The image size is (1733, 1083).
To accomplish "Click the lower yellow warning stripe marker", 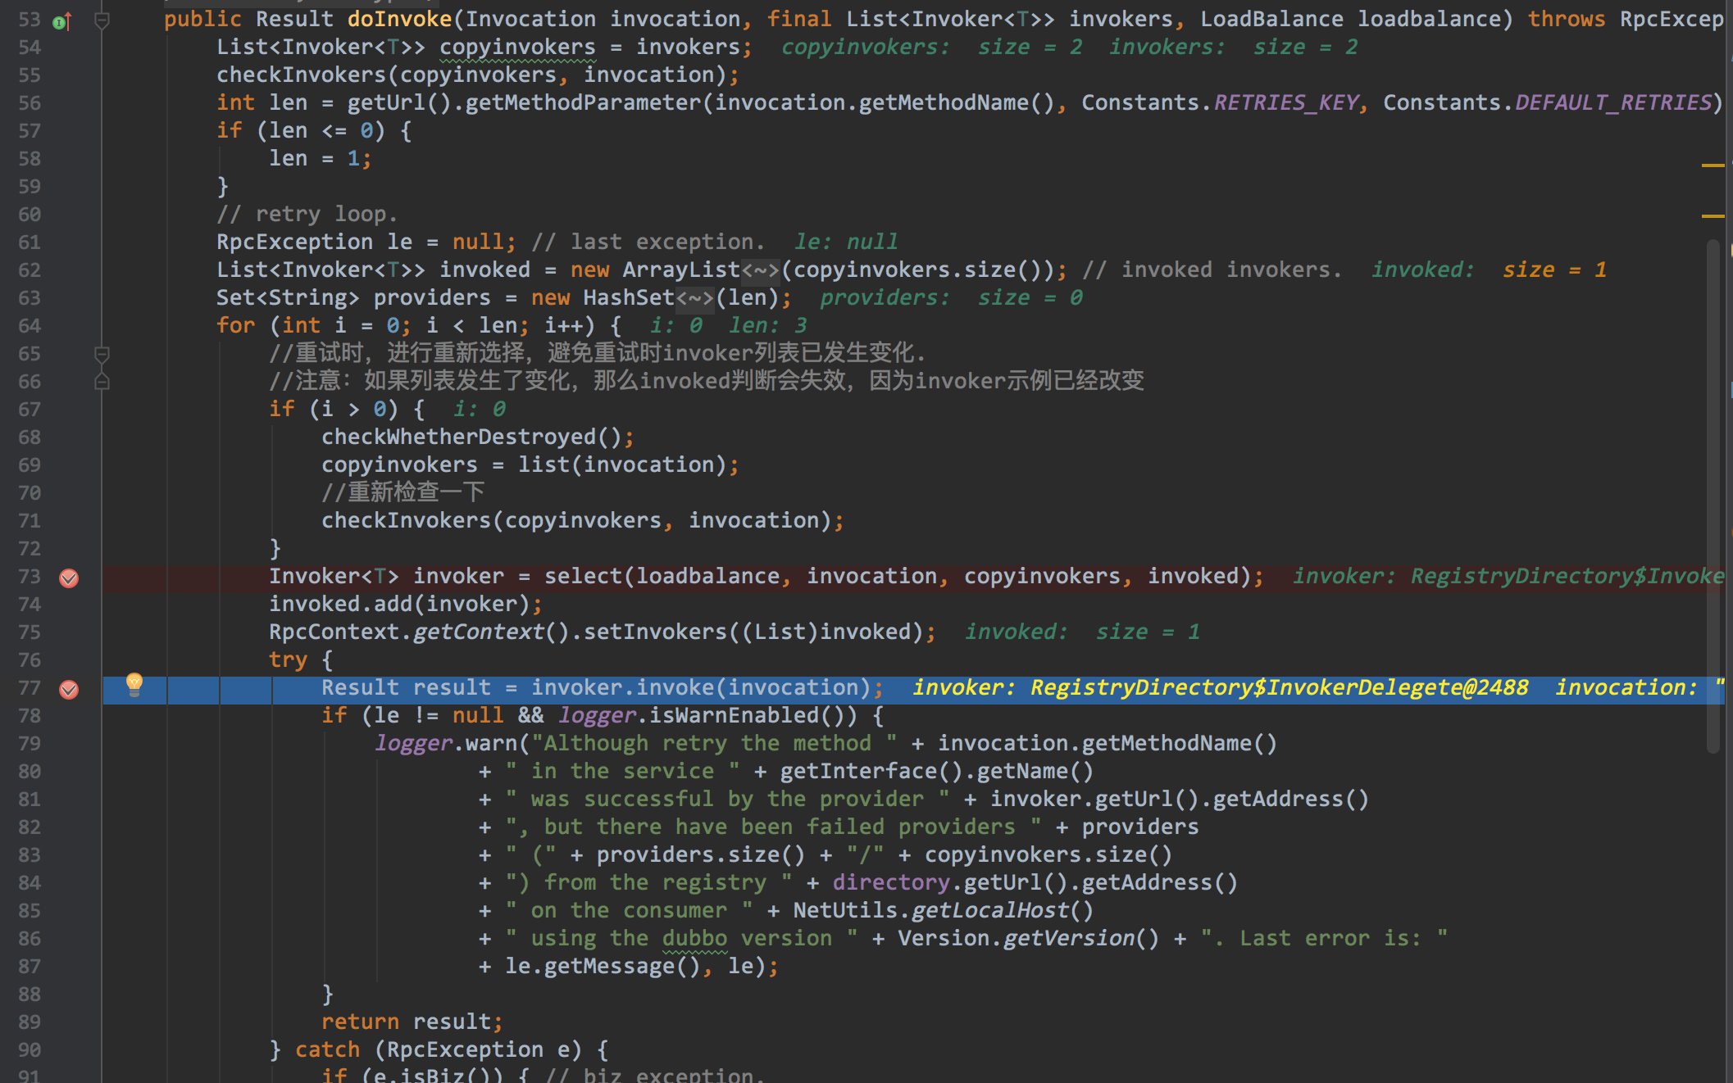I will pyautogui.click(x=1713, y=216).
